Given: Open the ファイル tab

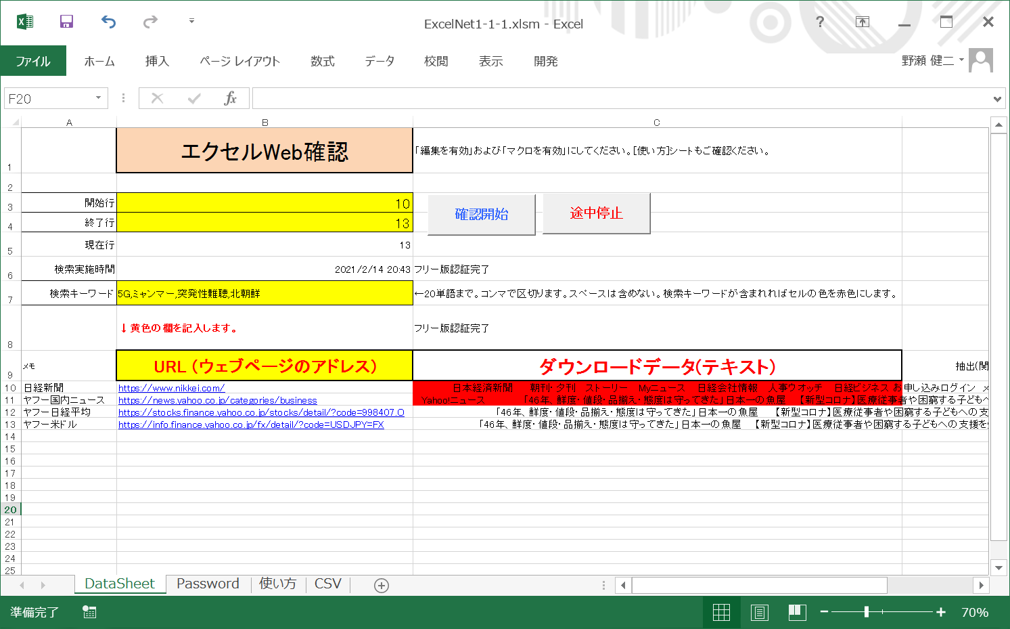Looking at the screenshot, I should click(33, 61).
